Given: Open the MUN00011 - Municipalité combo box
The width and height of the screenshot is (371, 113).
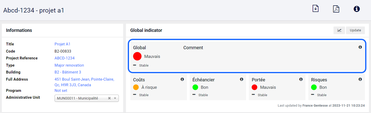Looking at the screenshot, I should [x=87, y=98].
